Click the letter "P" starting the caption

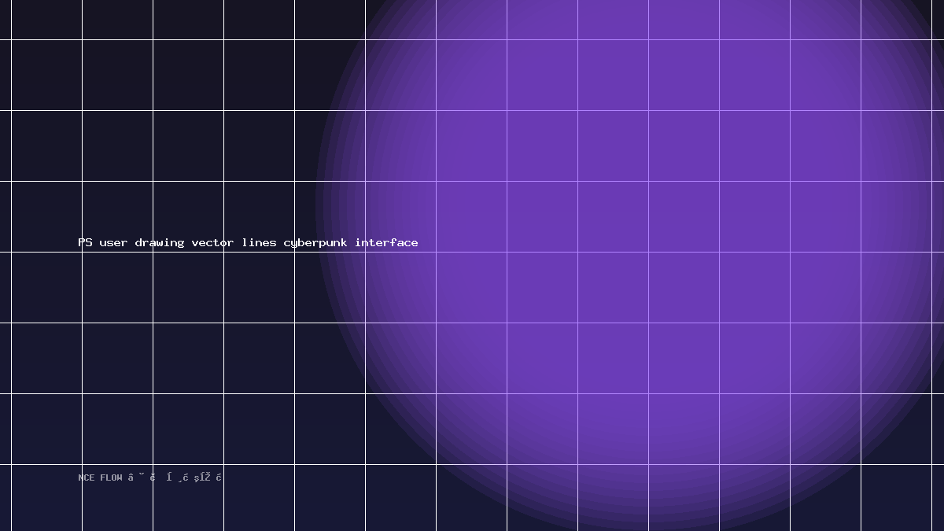tap(81, 242)
